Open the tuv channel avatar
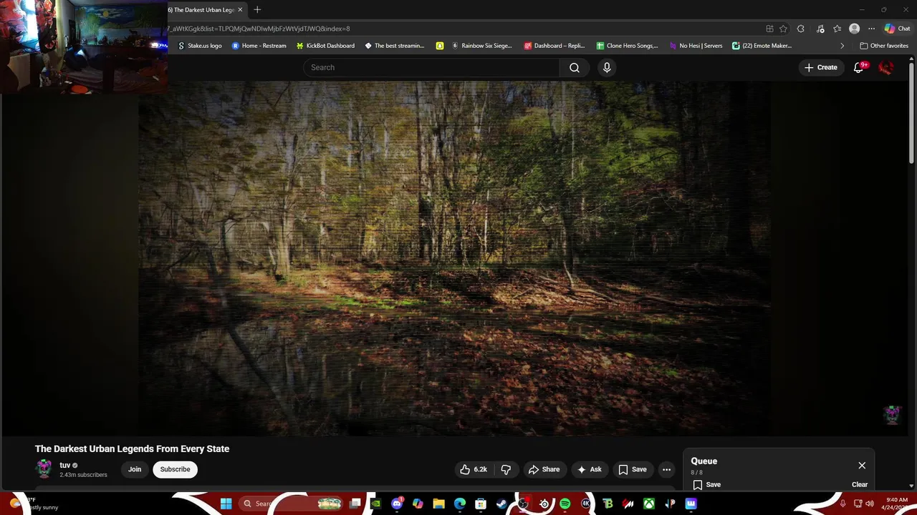 [x=44, y=469]
